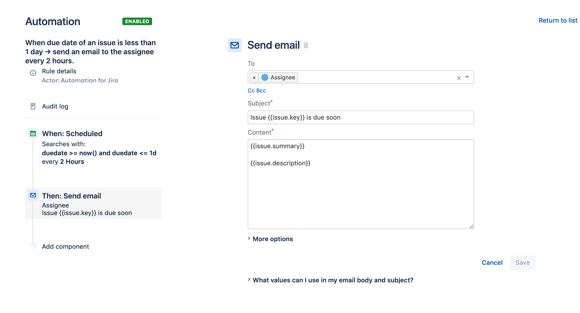
Task: Select the Then: Send email step
Action: [71, 196]
